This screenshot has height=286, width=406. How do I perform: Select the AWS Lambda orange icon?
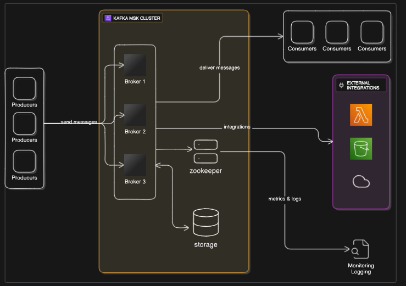point(361,115)
